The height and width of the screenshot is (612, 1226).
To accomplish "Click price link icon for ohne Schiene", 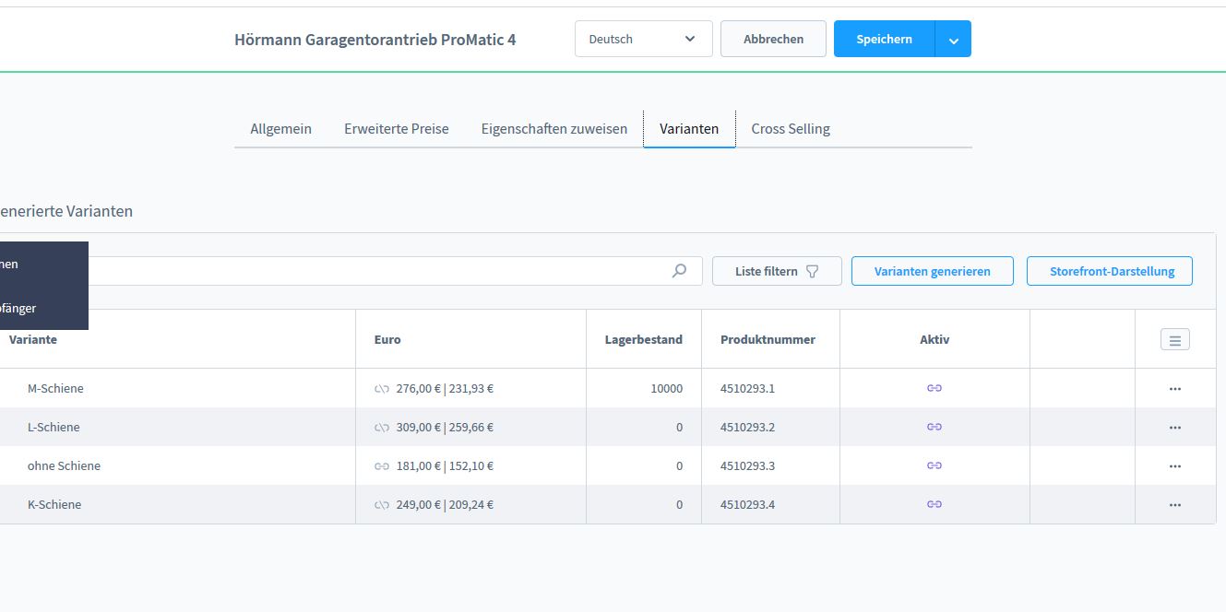I will (382, 466).
